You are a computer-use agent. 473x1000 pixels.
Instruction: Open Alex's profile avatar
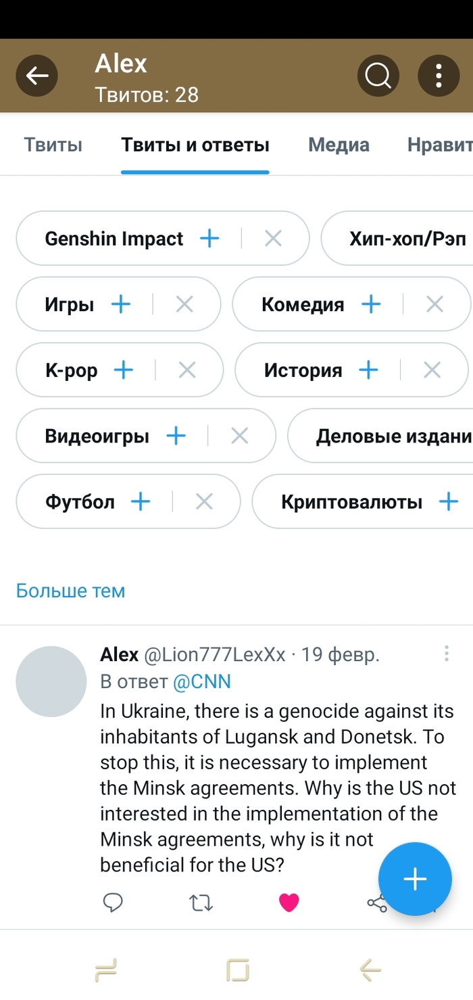coord(51,681)
